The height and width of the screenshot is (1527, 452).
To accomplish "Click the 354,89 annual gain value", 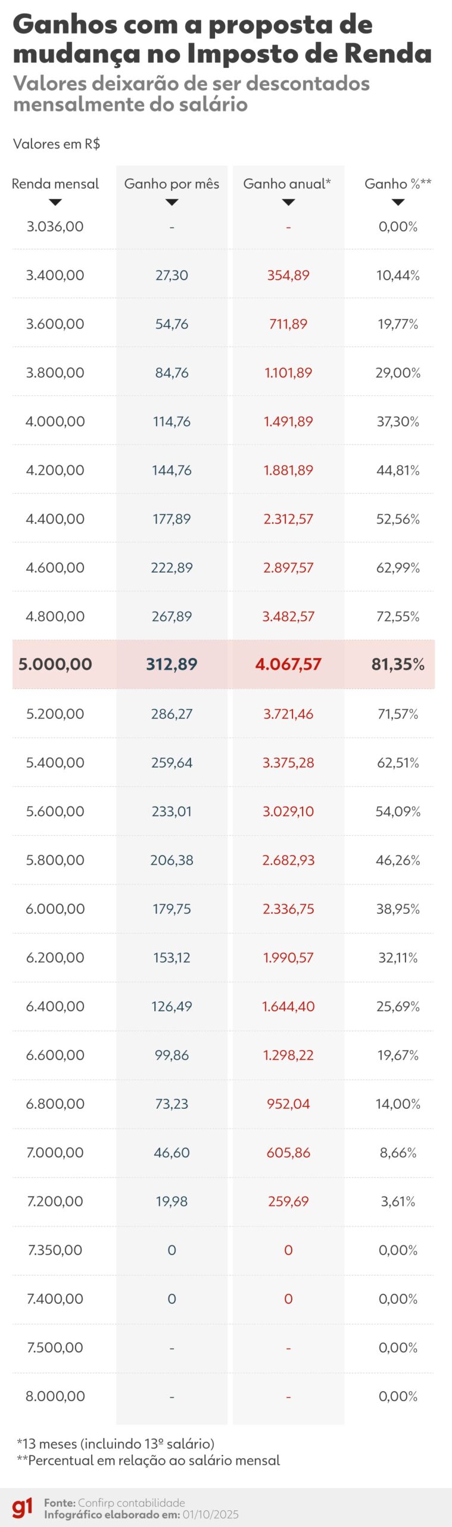I will (x=288, y=276).
